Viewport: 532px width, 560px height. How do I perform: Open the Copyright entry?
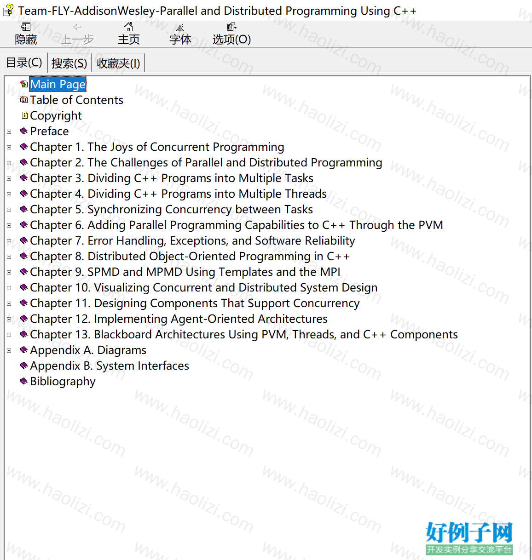pyautogui.click(x=56, y=115)
